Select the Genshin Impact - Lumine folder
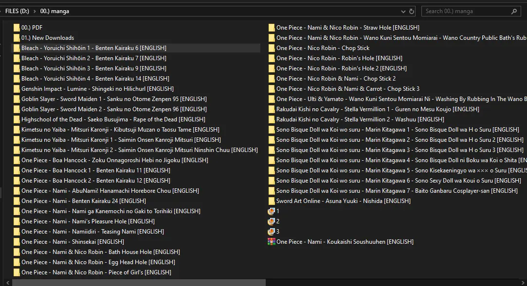Screen dimensions: 527x286 pos(93,89)
